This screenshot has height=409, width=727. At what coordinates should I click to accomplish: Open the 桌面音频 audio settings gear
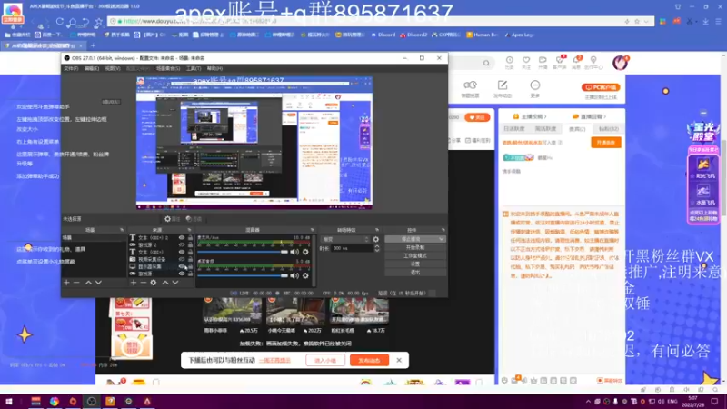(305, 275)
